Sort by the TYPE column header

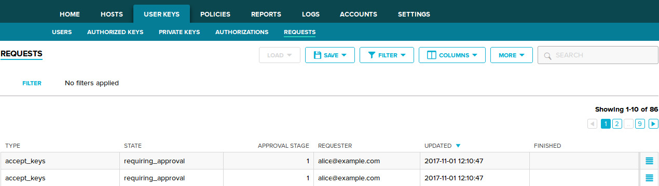[x=12, y=146]
